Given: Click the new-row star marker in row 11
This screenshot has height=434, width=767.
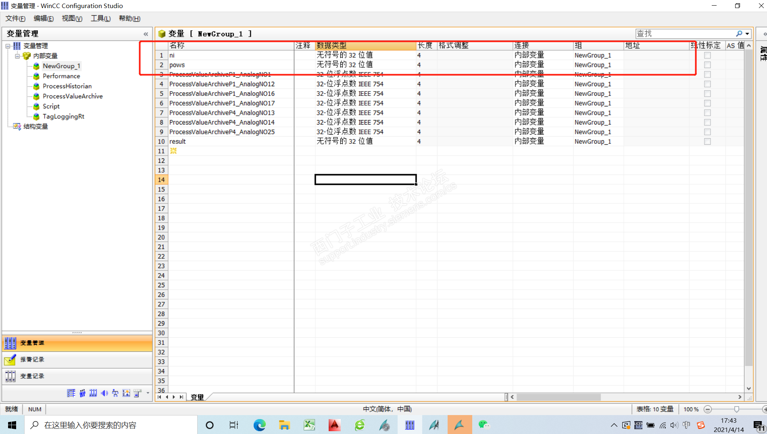Looking at the screenshot, I should pyautogui.click(x=173, y=151).
